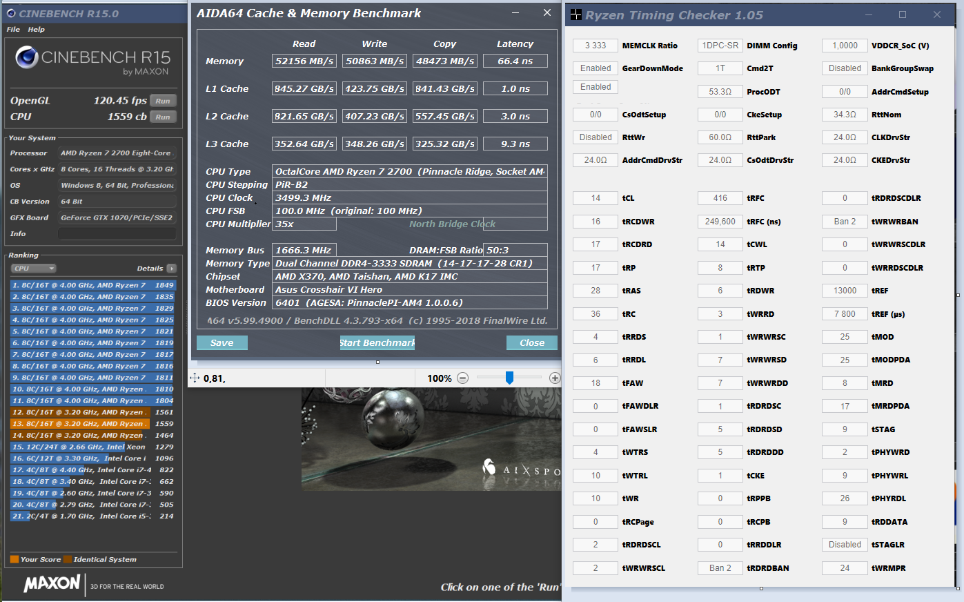Click the DIMM Config value 1DPC-SR
The height and width of the screenshot is (602, 964).
[x=720, y=46]
